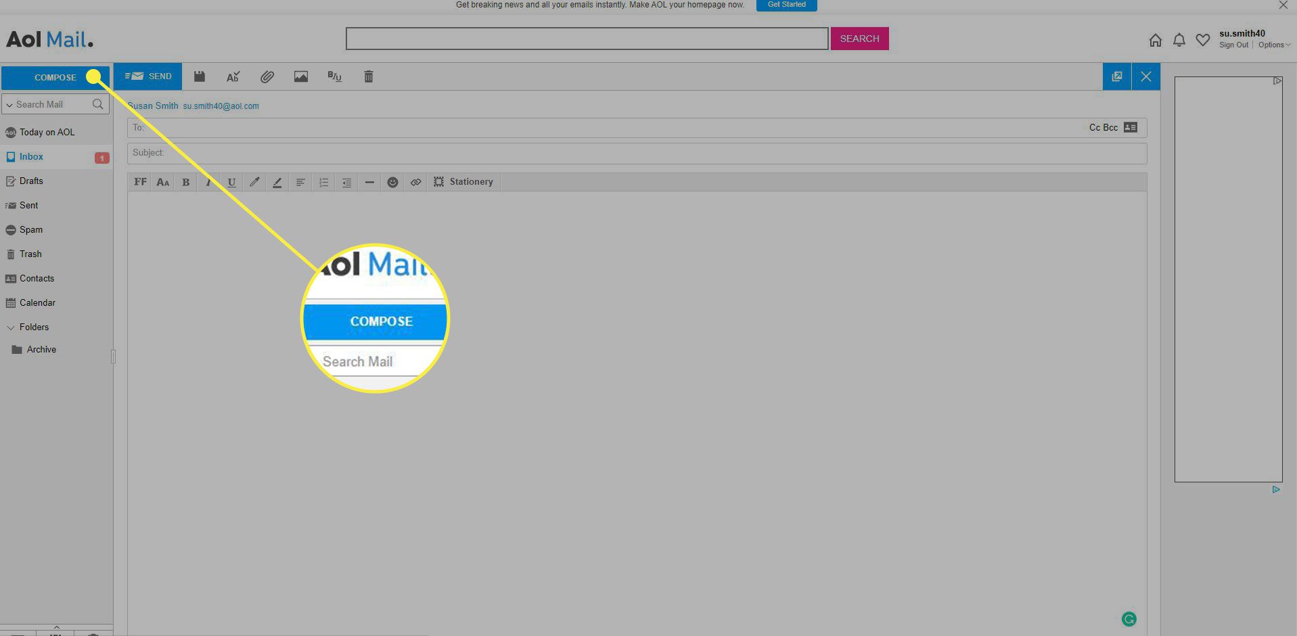Insert a picture with the image icon
Image resolution: width=1297 pixels, height=636 pixels.
[301, 76]
